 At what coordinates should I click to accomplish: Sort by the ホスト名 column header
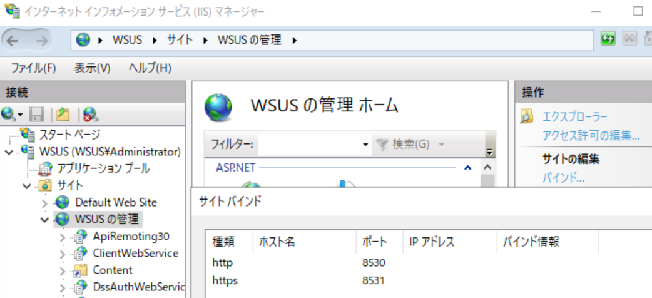(304, 242)
